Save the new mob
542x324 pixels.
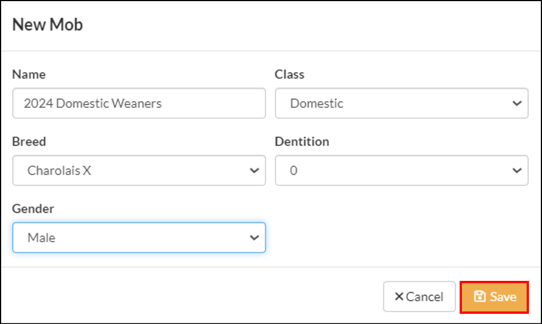[x=494, y=297]
